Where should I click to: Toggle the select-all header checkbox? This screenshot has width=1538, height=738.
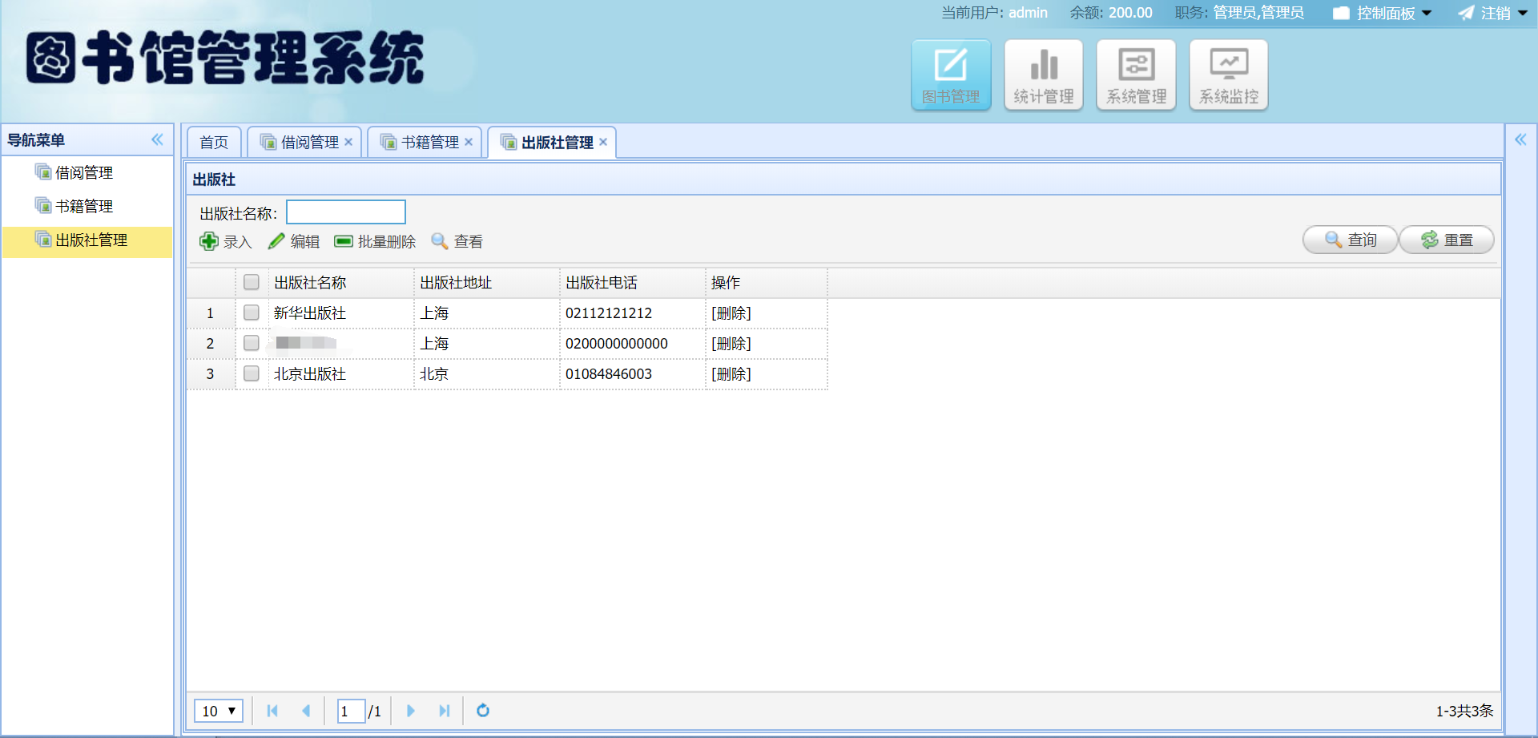pyautogui.click(x=252, y=282)
